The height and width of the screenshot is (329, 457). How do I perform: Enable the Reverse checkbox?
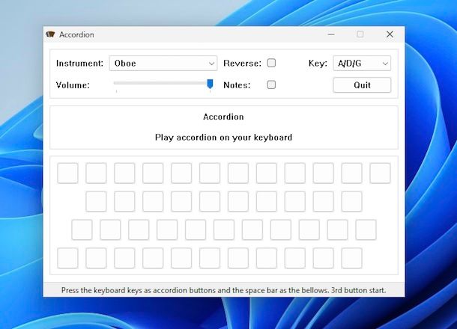tap(271, 63)
